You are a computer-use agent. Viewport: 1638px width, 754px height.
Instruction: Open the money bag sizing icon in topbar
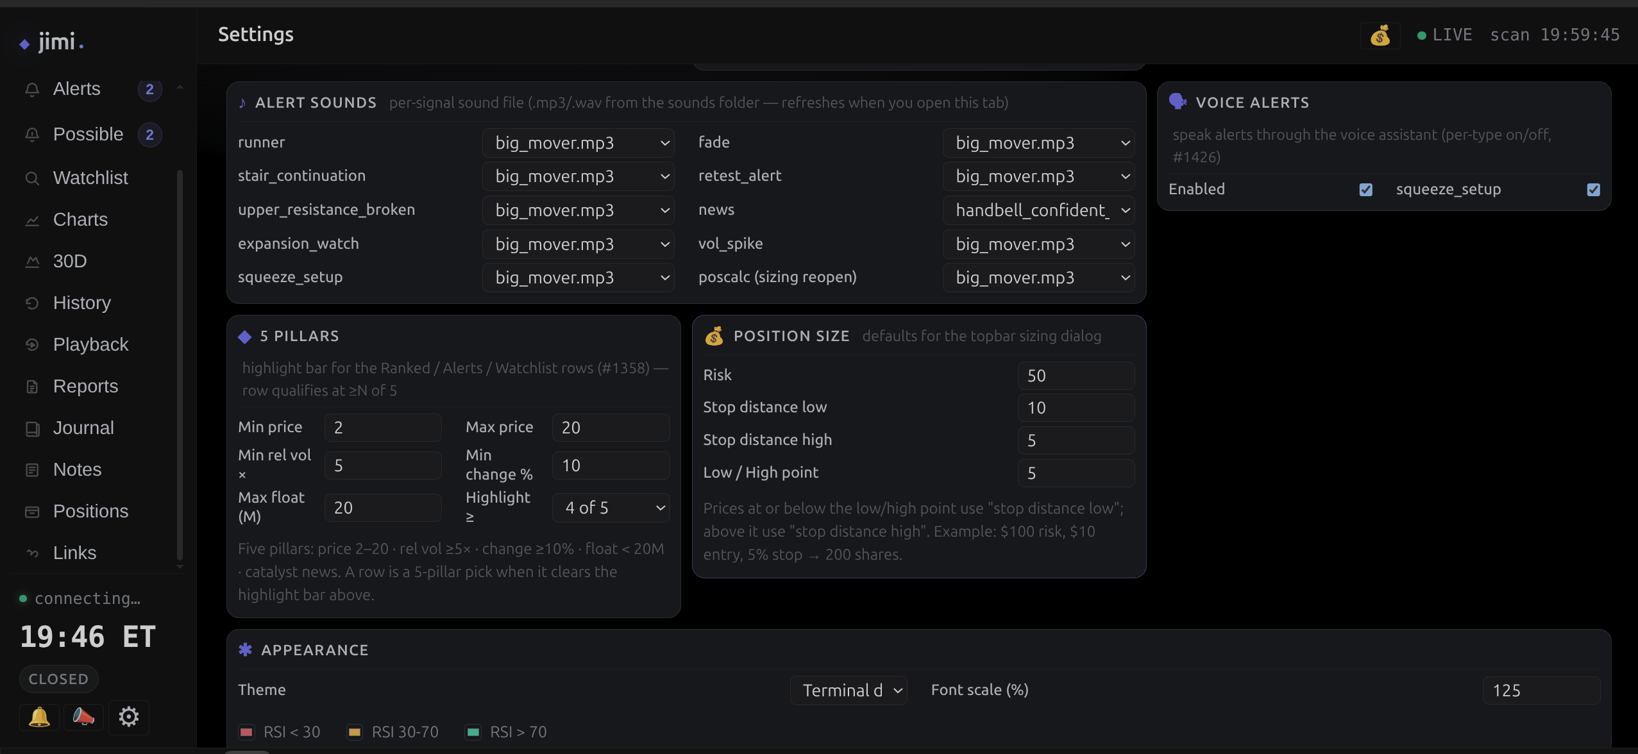click(1380, 35)
